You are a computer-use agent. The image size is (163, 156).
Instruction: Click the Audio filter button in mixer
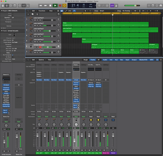click(105, 60)
